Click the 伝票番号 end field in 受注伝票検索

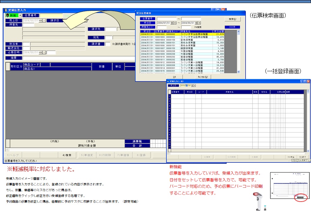(191, 19)
